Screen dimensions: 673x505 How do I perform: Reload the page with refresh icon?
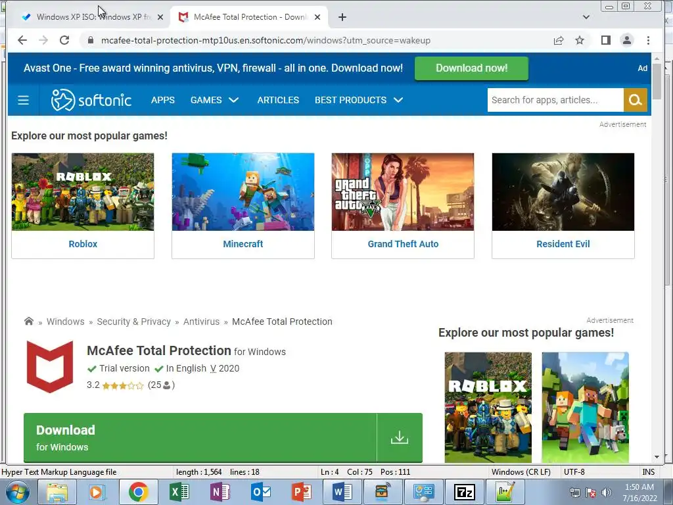point(64,40)
